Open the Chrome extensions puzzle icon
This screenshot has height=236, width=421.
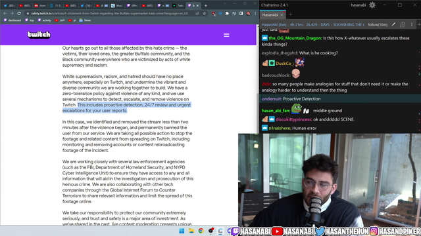227,13
